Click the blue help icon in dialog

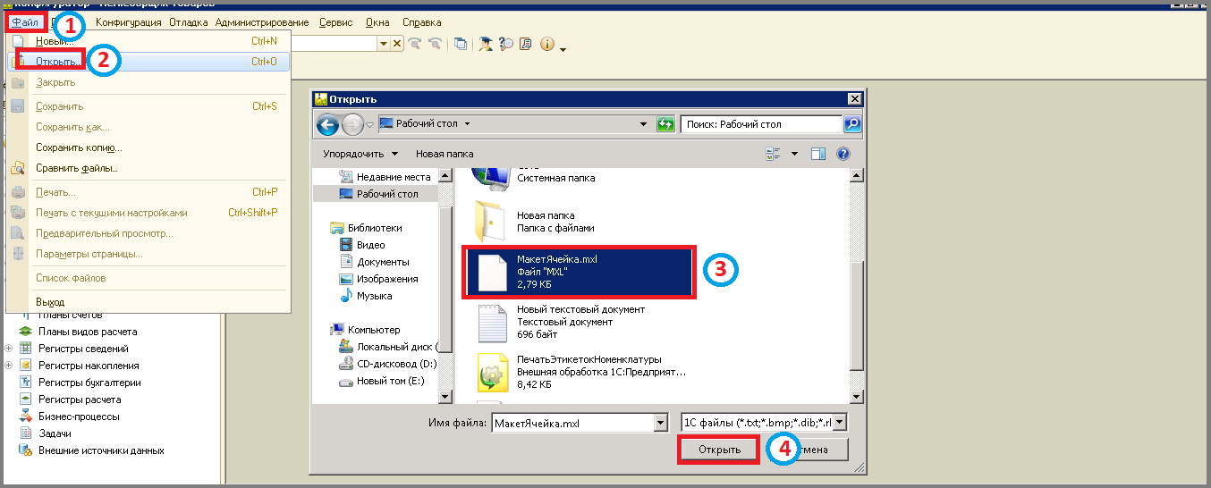(843, 154)
